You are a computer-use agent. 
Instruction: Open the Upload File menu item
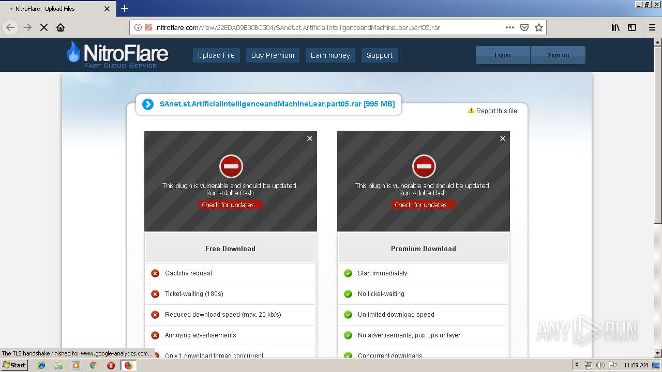pos(216,55)
